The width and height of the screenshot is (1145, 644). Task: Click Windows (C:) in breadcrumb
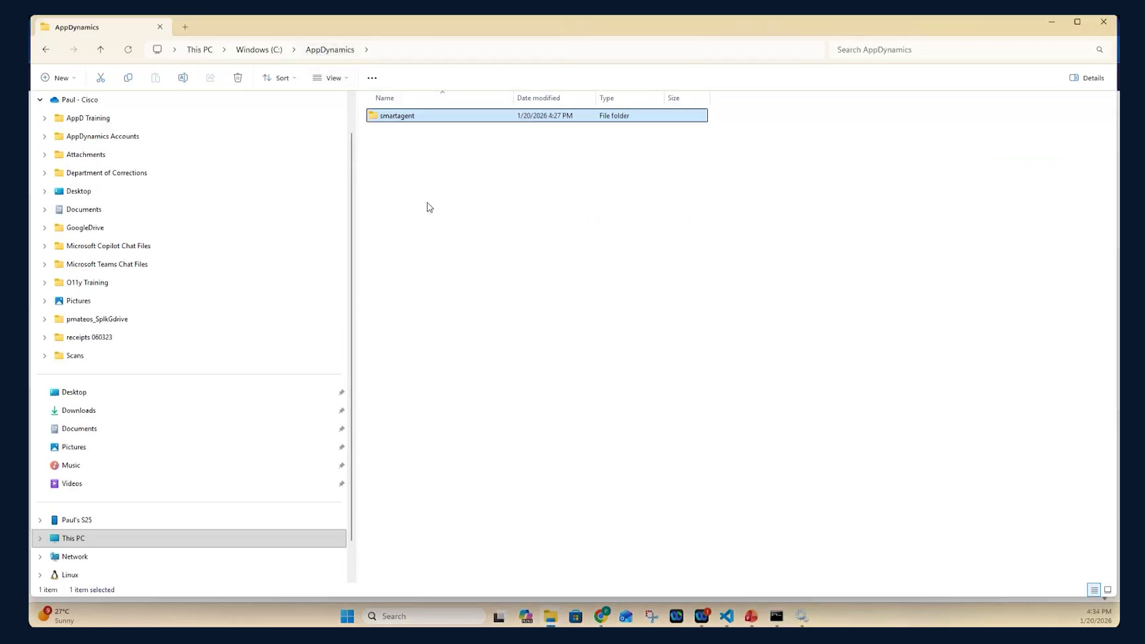(x=259, y=49)
